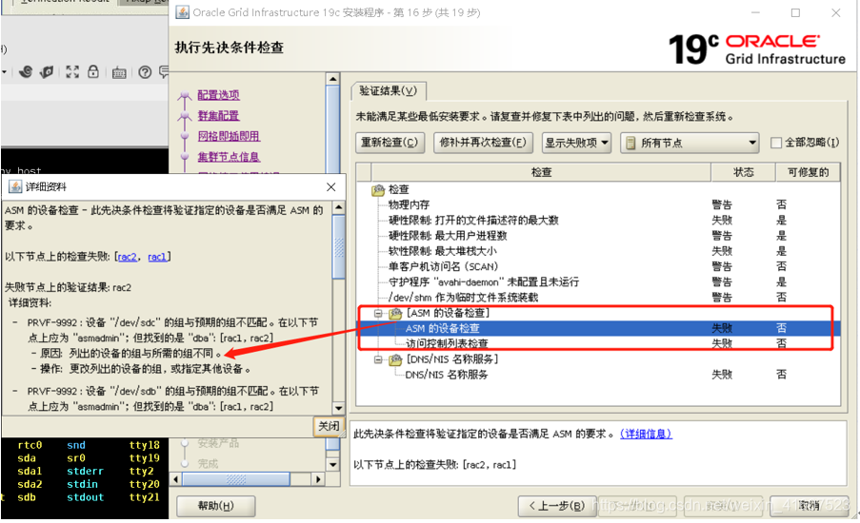Click the 状态 column header
860x523 pixels.
click(x=743, y=172)
